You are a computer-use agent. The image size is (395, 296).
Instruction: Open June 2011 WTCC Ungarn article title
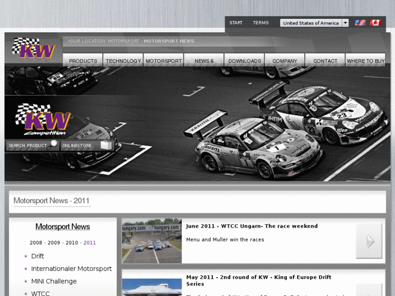coord(252,226)
